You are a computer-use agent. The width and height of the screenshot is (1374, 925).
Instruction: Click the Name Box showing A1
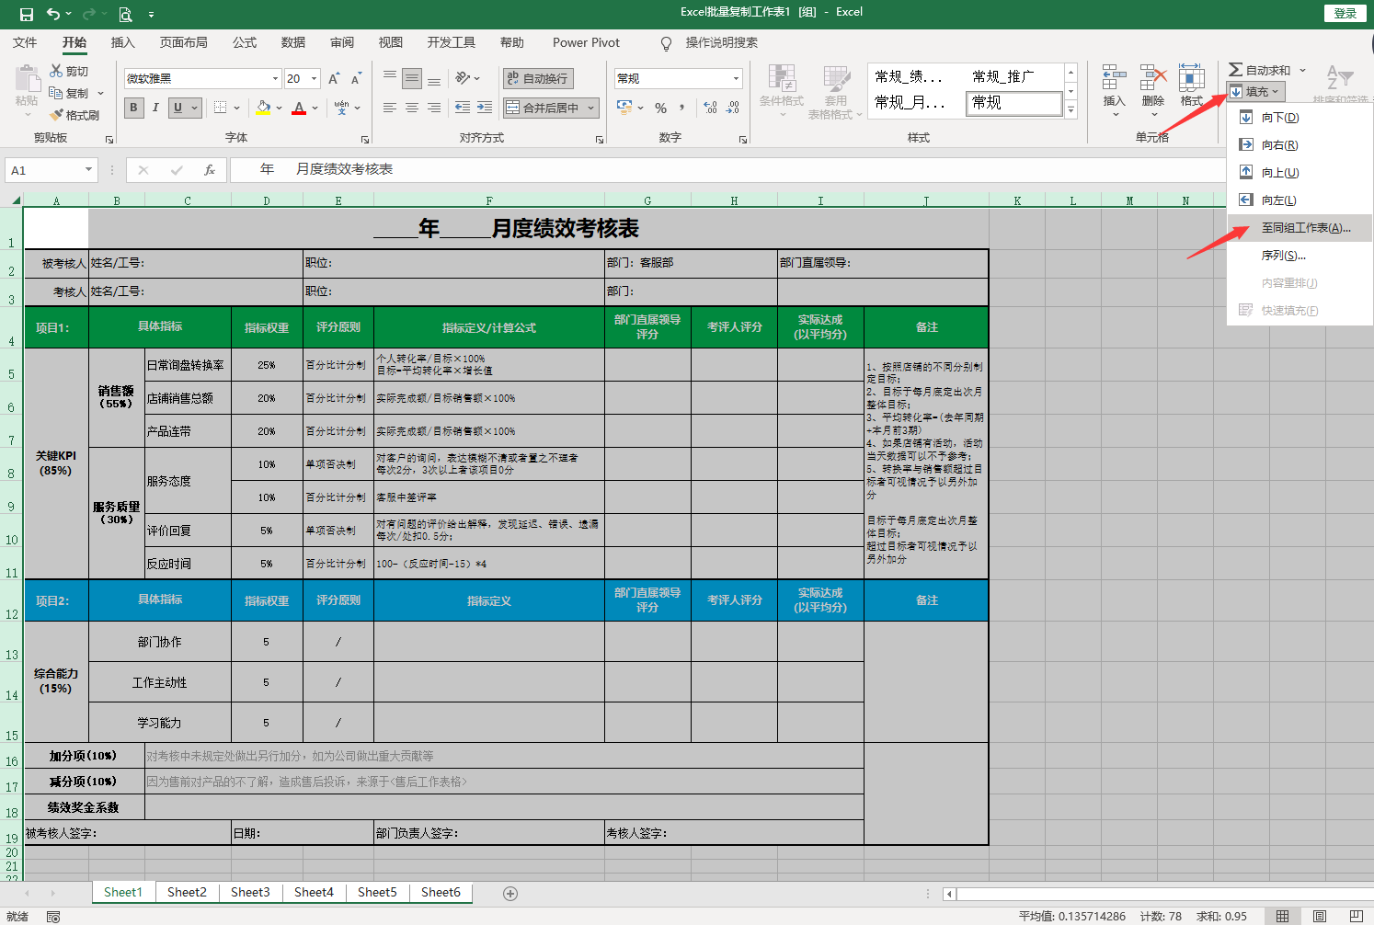(x=44, y=170)
